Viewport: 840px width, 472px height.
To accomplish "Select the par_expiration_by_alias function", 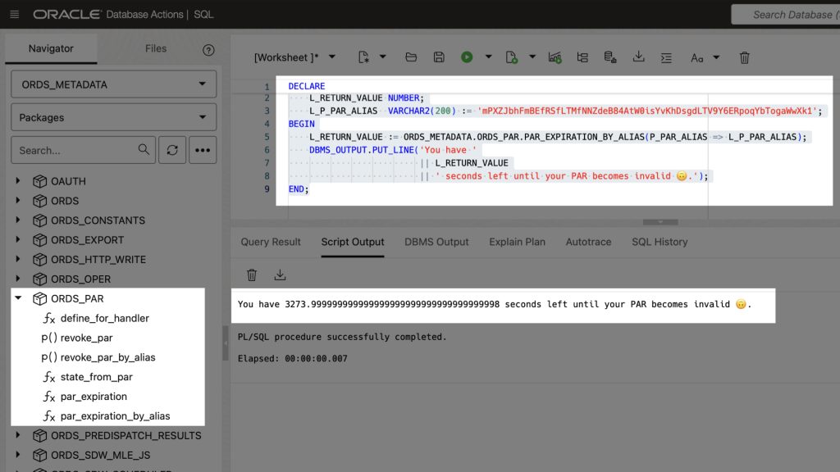I will 115,415.
